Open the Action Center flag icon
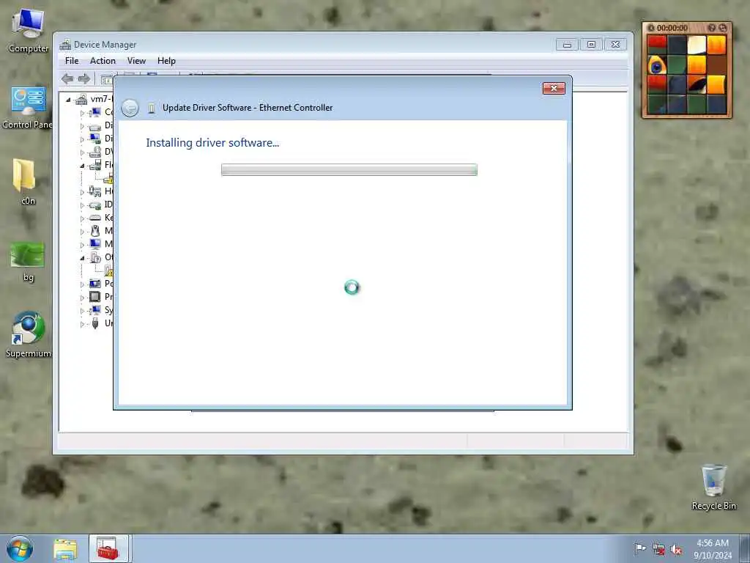Screen dimensions: 750x563 point(640,549)
